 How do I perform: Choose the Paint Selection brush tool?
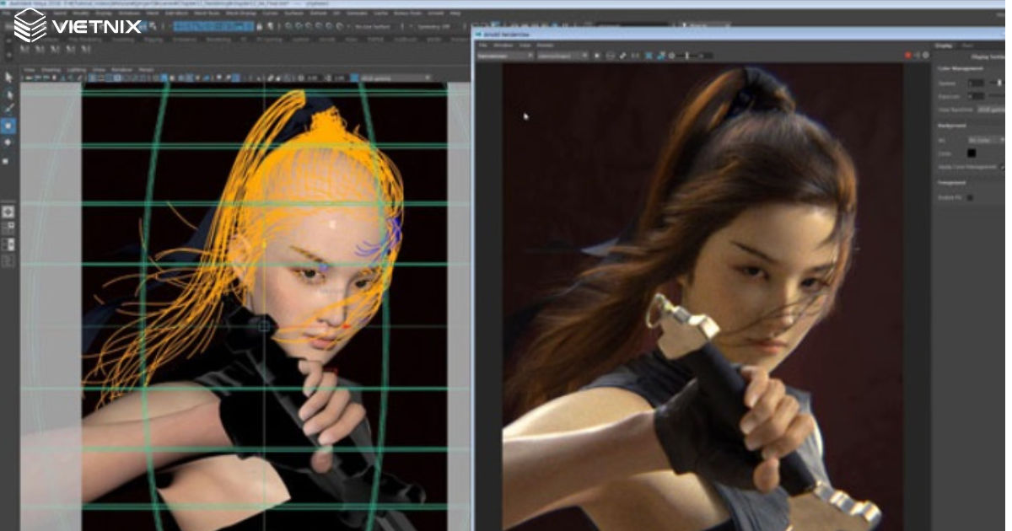9,108
